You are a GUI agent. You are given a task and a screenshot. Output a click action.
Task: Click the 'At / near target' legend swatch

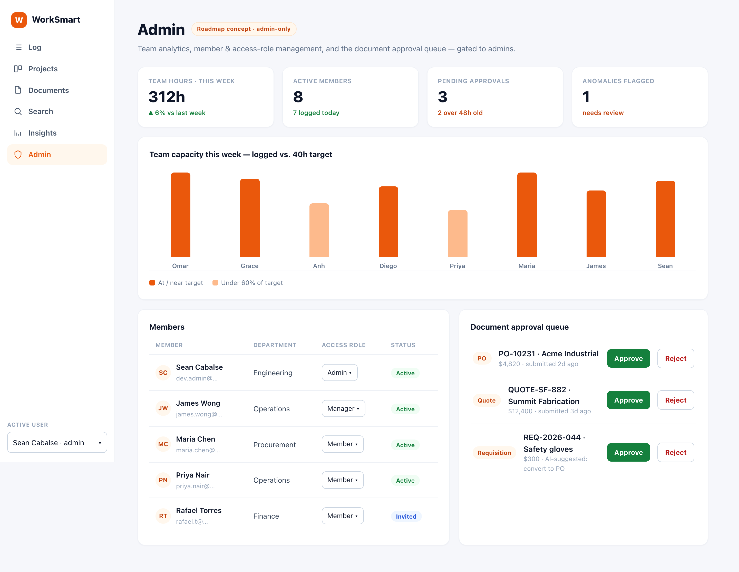coord(152,283)
